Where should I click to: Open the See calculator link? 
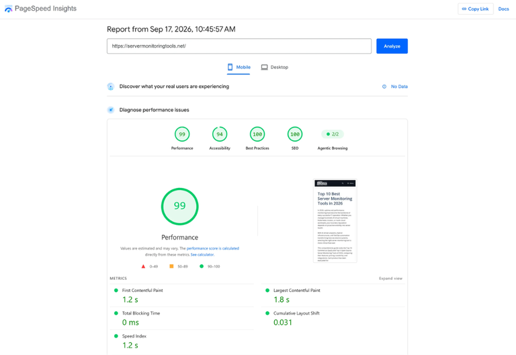coord(202,255)
